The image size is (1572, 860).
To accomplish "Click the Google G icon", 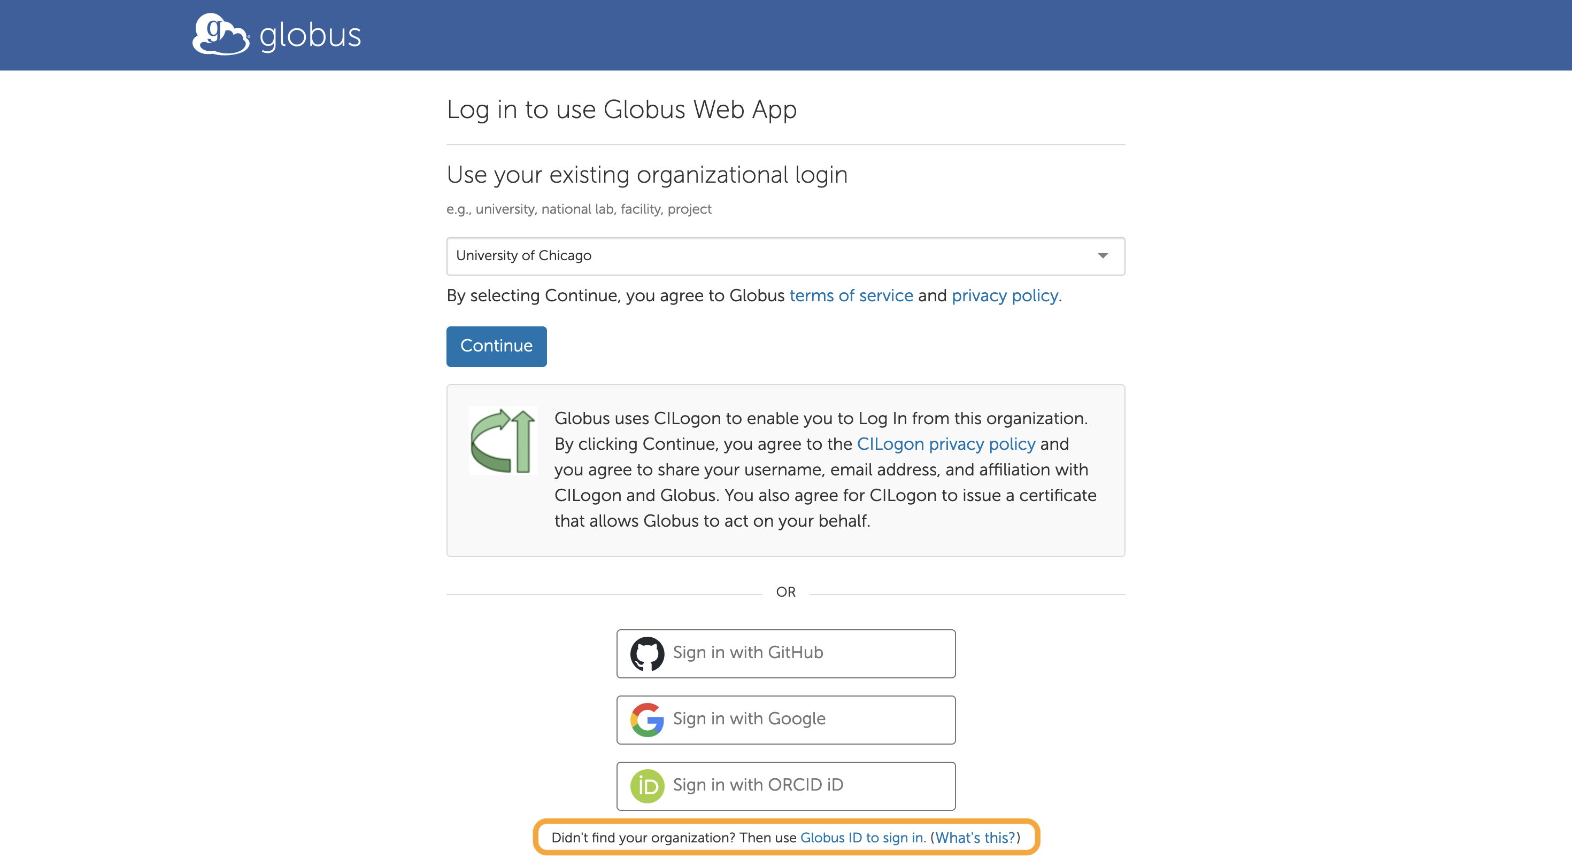I will (647, 720).
